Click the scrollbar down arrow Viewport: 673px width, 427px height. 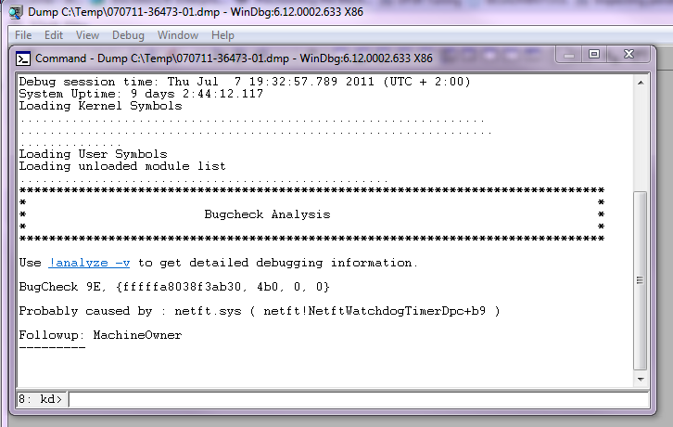(x=641, y=380)
